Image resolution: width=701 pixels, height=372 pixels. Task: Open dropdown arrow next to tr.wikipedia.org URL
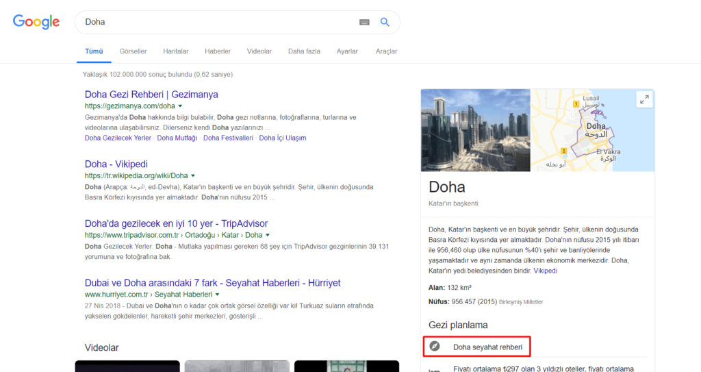(193, 176)
